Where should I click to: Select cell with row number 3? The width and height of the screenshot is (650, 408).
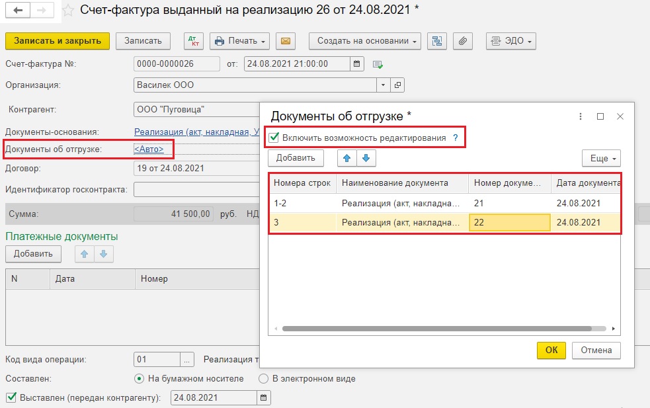(x=303, y=223)
